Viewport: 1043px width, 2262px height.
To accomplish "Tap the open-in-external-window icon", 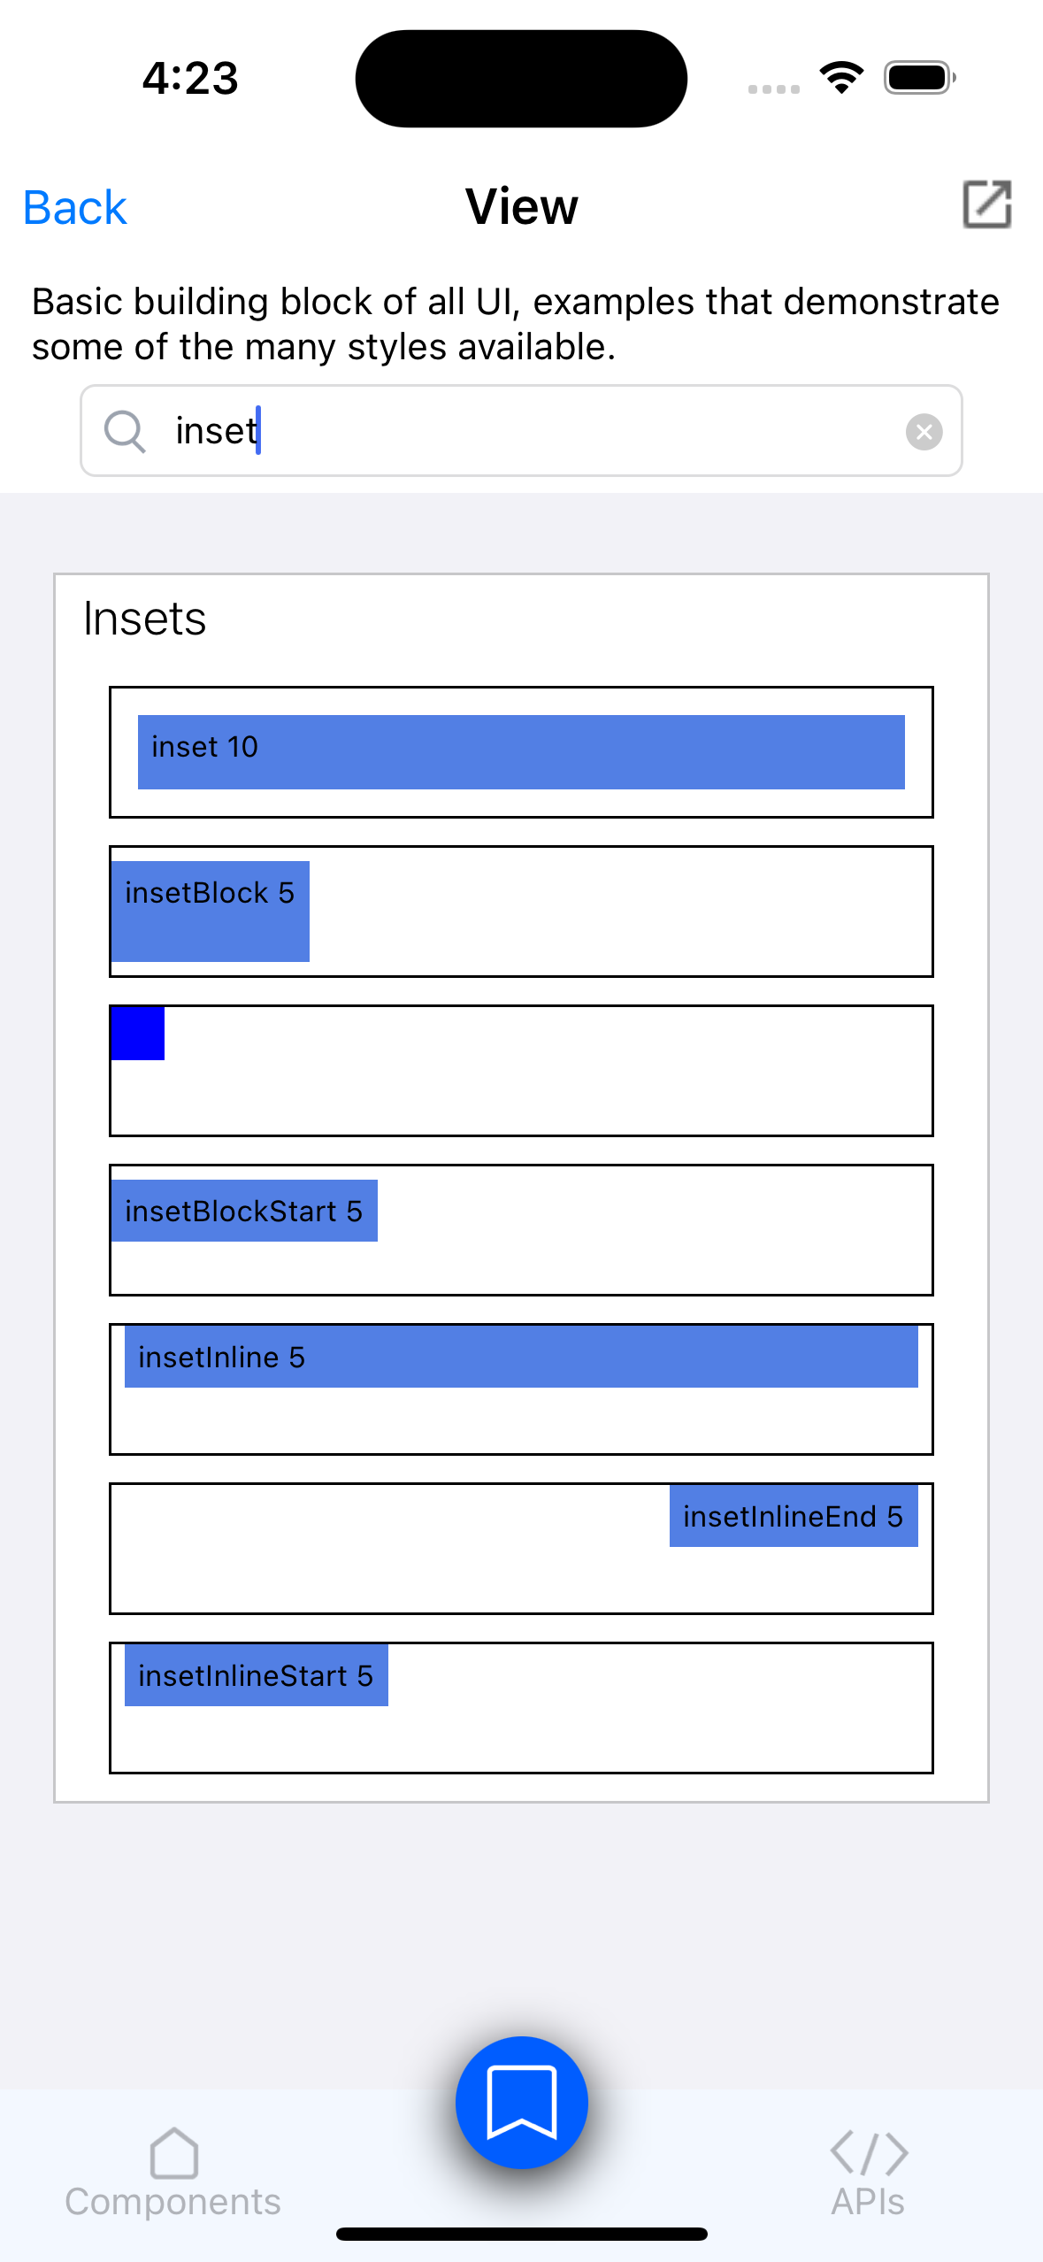I will pos(986,205).
